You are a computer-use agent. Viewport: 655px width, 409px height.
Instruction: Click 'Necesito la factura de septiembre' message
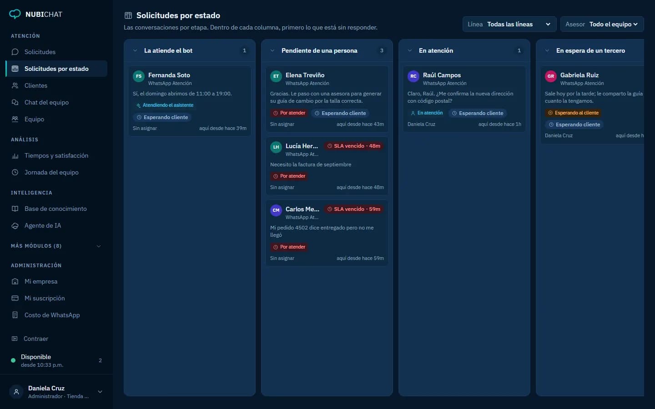pos(311,165)
